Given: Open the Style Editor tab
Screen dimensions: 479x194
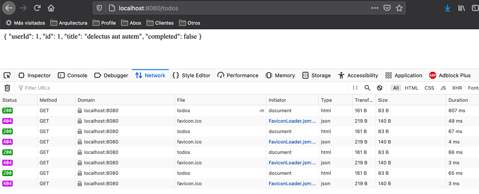Looking at the screenshot, I should pos(192,75).
